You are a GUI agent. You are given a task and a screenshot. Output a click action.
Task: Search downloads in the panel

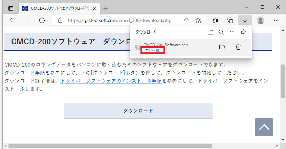click(x=221, y=32)
